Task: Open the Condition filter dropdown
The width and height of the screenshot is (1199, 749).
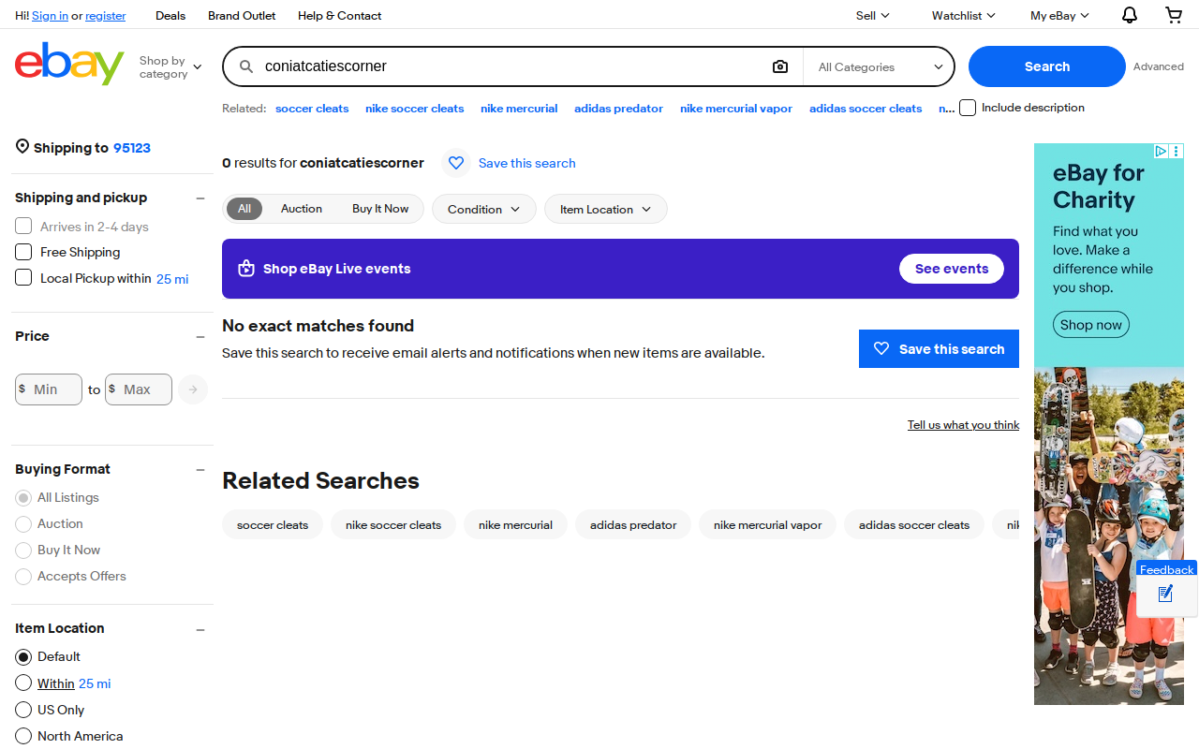Action: (x=483, y=209)
